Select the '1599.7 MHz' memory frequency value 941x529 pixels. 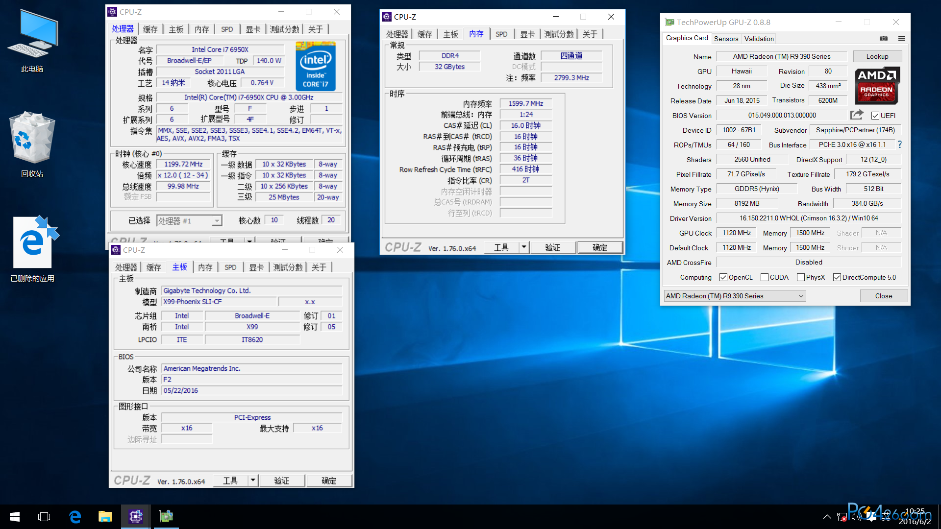point(526,103)
